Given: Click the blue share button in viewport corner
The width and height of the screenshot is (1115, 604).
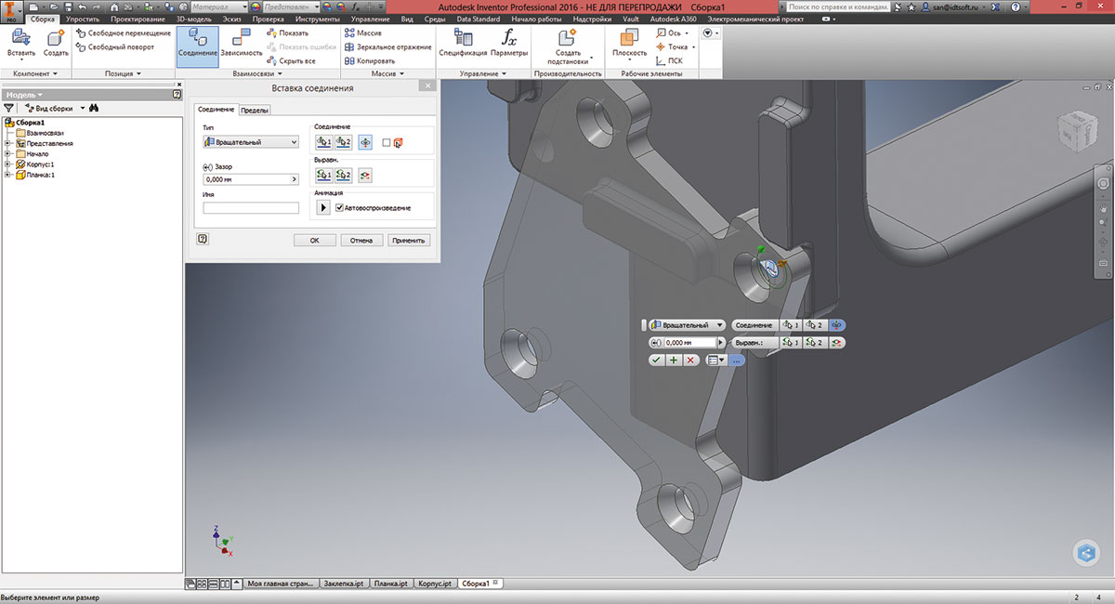Looking at the screenshot, I should 1086,553.
